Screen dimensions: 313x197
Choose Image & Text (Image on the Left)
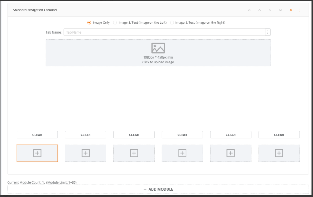pos(115,23)
